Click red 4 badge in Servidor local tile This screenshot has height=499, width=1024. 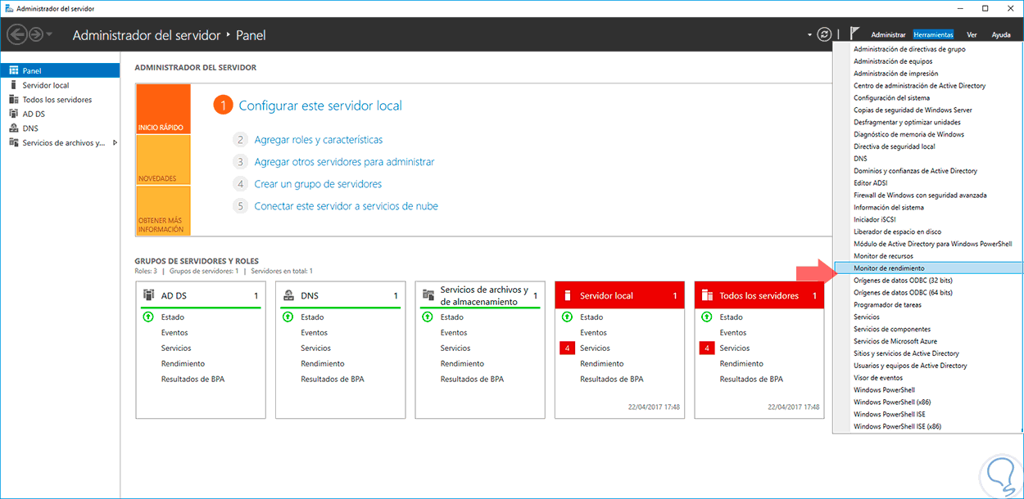click(x=567, y=348)
